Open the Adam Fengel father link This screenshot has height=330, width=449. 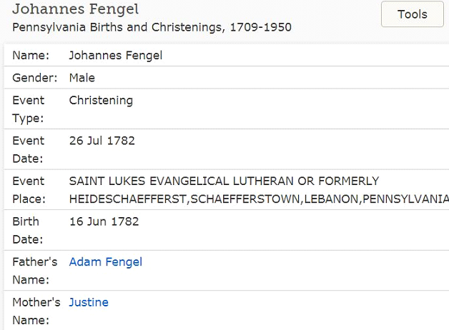(105, 262)
